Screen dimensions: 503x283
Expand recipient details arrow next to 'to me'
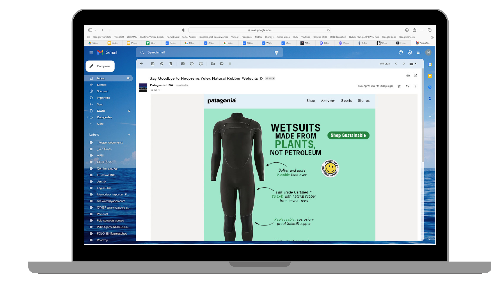159,90
